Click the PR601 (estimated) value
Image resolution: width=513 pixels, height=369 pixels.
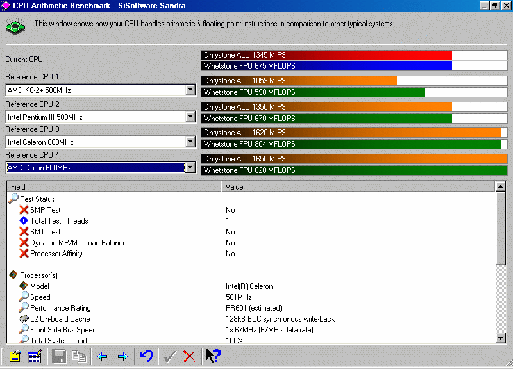(253, 308)
